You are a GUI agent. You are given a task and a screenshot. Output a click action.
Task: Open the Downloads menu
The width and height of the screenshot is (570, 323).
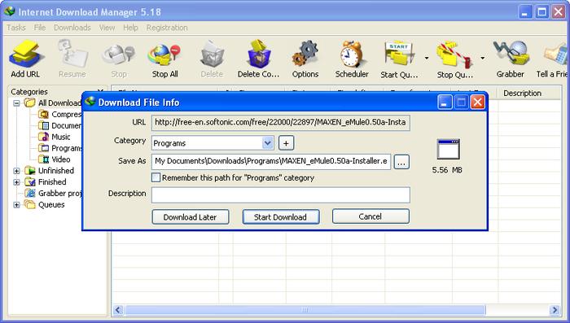coord(72,28)
